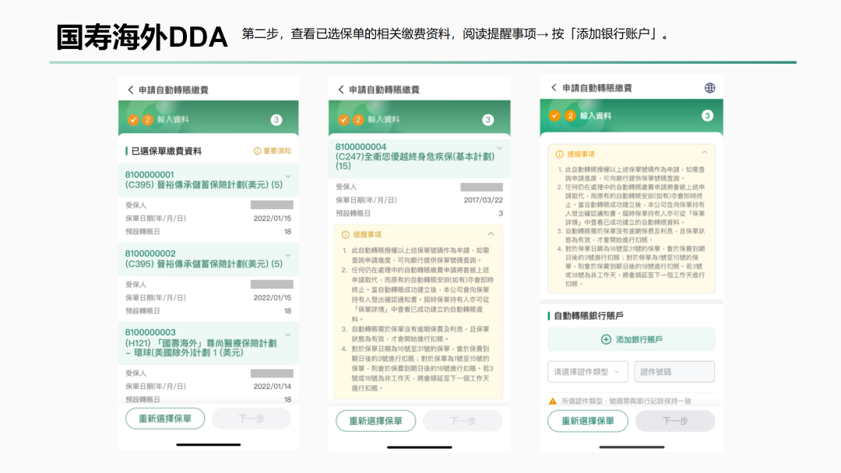Viewport: 841px width, 473px height.
Task: Click 下一步 button in right phone
Action: pyautogui.click(x=675, y=421)
